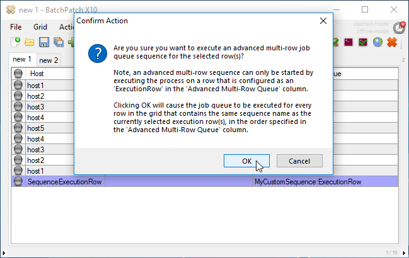409x258 pixels.
Task: Confirm the action with OK
Action: 247,160
